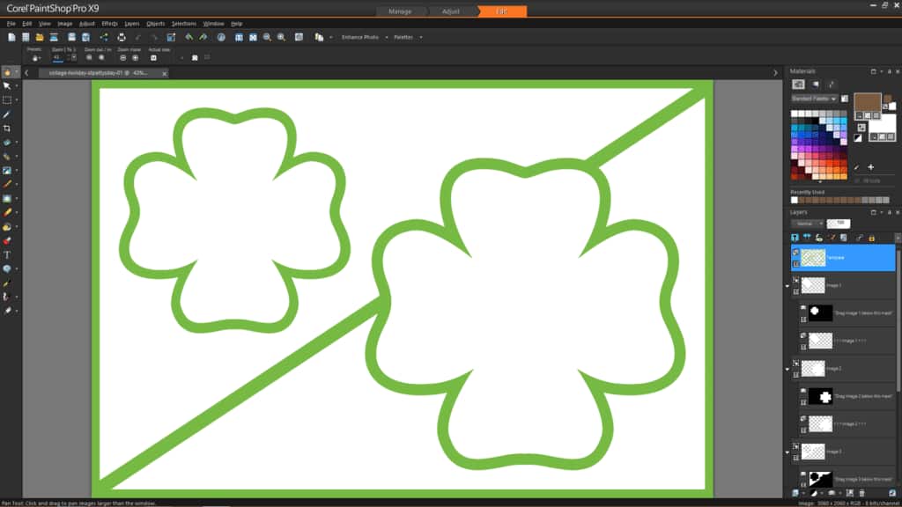
Task: Toggle the layer lock transparency icon
Action: point(872,238)
